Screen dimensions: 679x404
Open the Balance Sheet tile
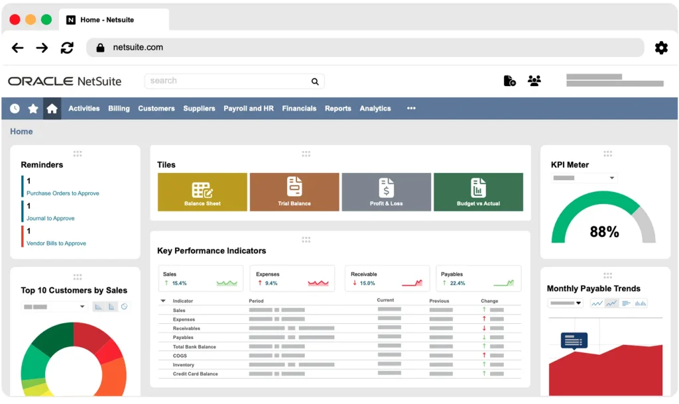(202, 192)
